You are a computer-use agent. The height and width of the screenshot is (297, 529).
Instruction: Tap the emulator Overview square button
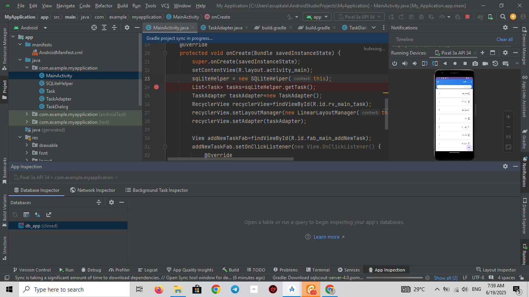[x=465, y=63]
